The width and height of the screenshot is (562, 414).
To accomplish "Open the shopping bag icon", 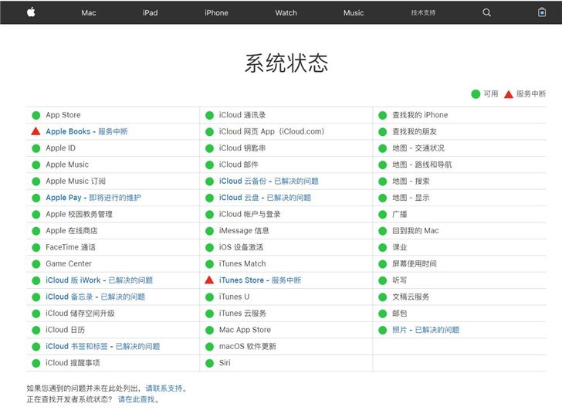I will [542, 12].
